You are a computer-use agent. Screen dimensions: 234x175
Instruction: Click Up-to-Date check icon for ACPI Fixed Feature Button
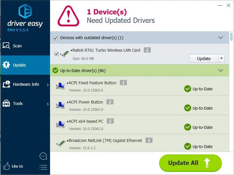point(188,89)
